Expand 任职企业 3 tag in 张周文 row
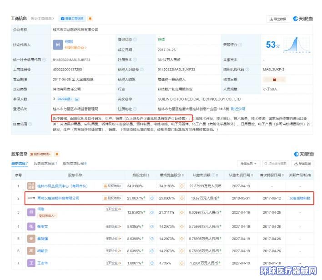322x280 pixels. pos(113,226)
